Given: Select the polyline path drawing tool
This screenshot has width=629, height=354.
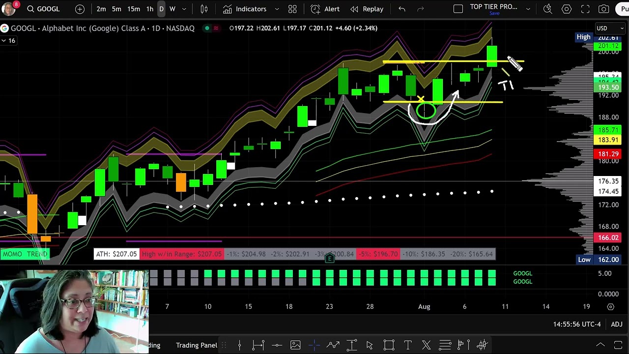Looking at the screenshot, I should coord(333,345).
